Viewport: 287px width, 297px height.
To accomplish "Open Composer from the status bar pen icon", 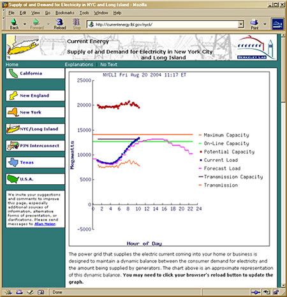I will 30,293.
